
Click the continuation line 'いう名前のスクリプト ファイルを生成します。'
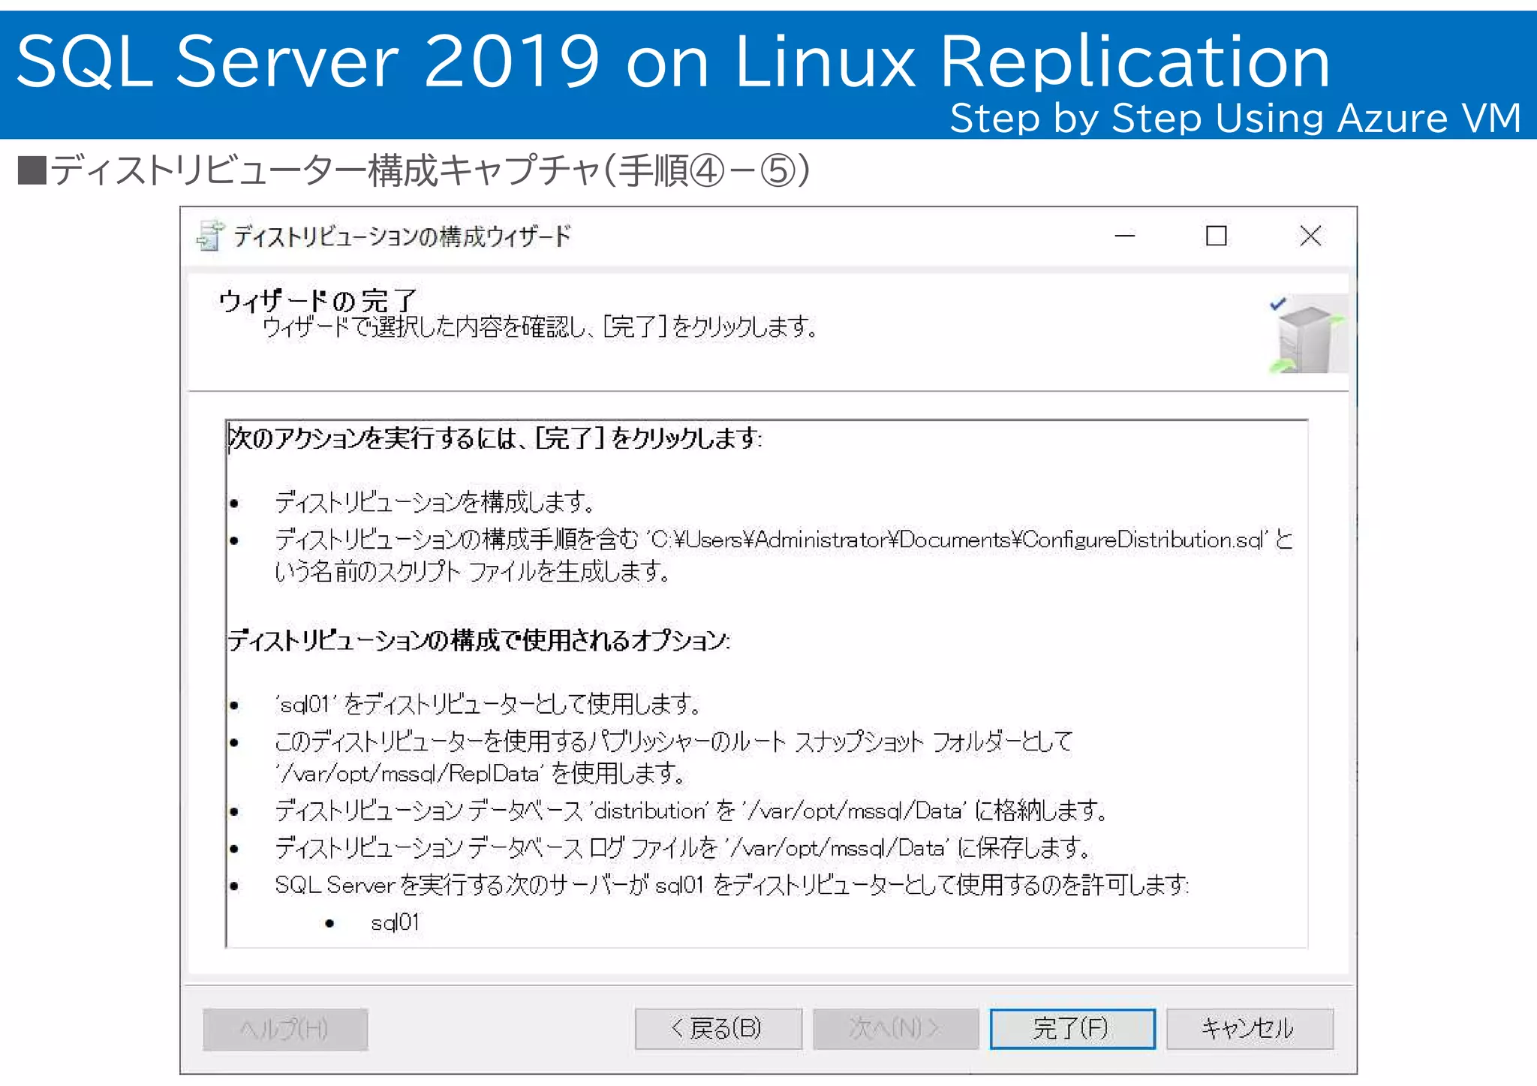point(472,571)
